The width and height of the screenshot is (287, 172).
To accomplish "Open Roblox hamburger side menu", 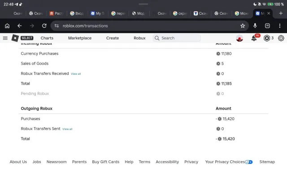I will point(5,38).
